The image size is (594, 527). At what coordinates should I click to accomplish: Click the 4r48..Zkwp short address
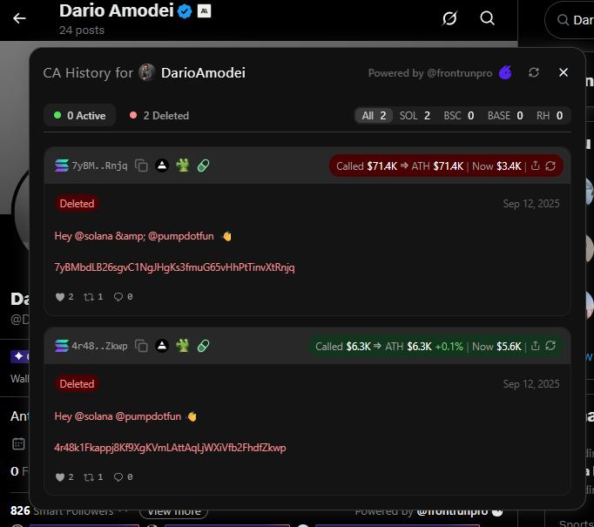[x=99, y=347]
